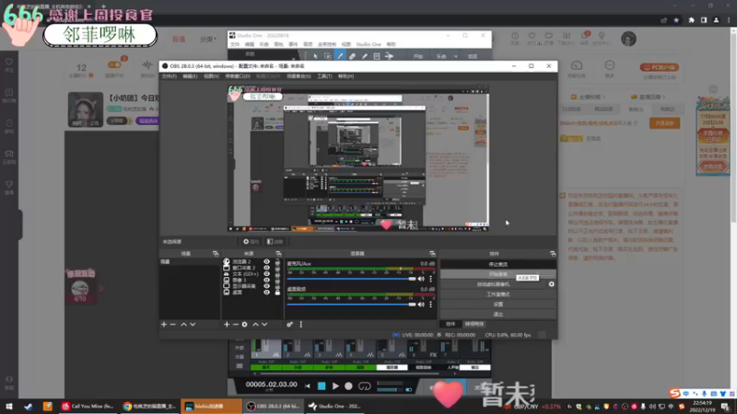Screen dimensions: 737x414
Task: Select the Paint tool in Studio One
Action: pos(364,56)
